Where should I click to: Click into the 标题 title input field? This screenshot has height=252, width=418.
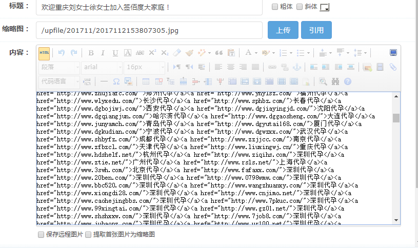[x=149, y=7]
